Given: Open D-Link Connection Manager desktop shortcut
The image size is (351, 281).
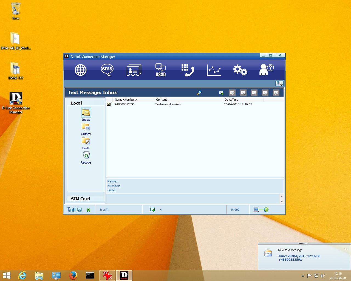Looking at the screenshot, I should (x=16, y=103).
